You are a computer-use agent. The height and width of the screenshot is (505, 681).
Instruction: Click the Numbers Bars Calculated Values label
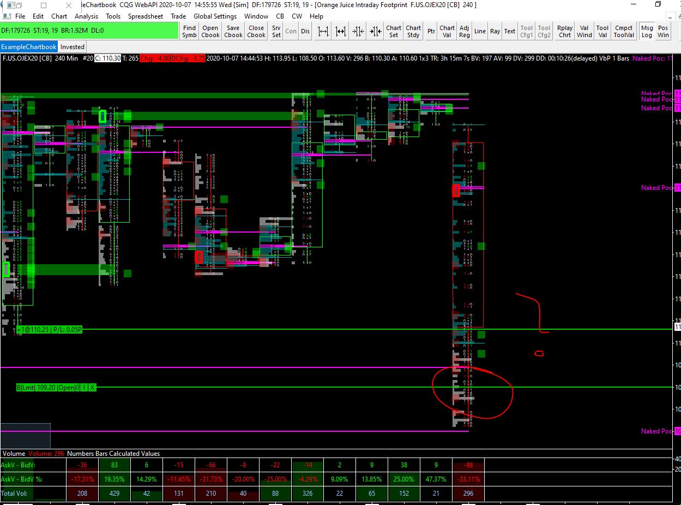113,454
